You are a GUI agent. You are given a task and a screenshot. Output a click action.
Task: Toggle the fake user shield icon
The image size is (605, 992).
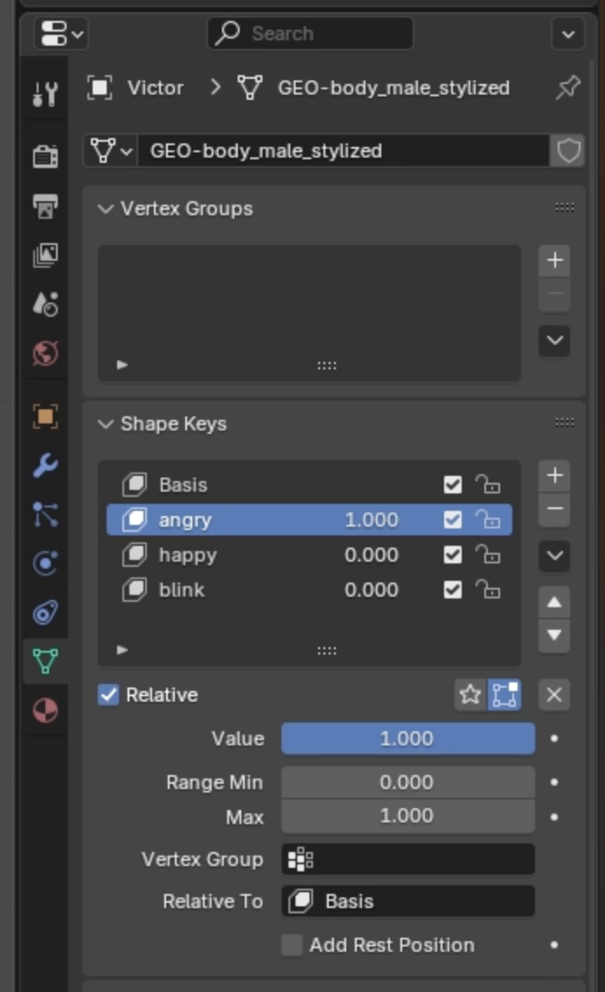click(x=567, y=151)
